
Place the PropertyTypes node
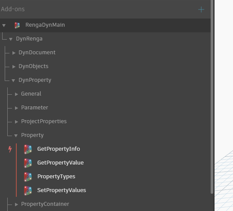pos(56,177)
